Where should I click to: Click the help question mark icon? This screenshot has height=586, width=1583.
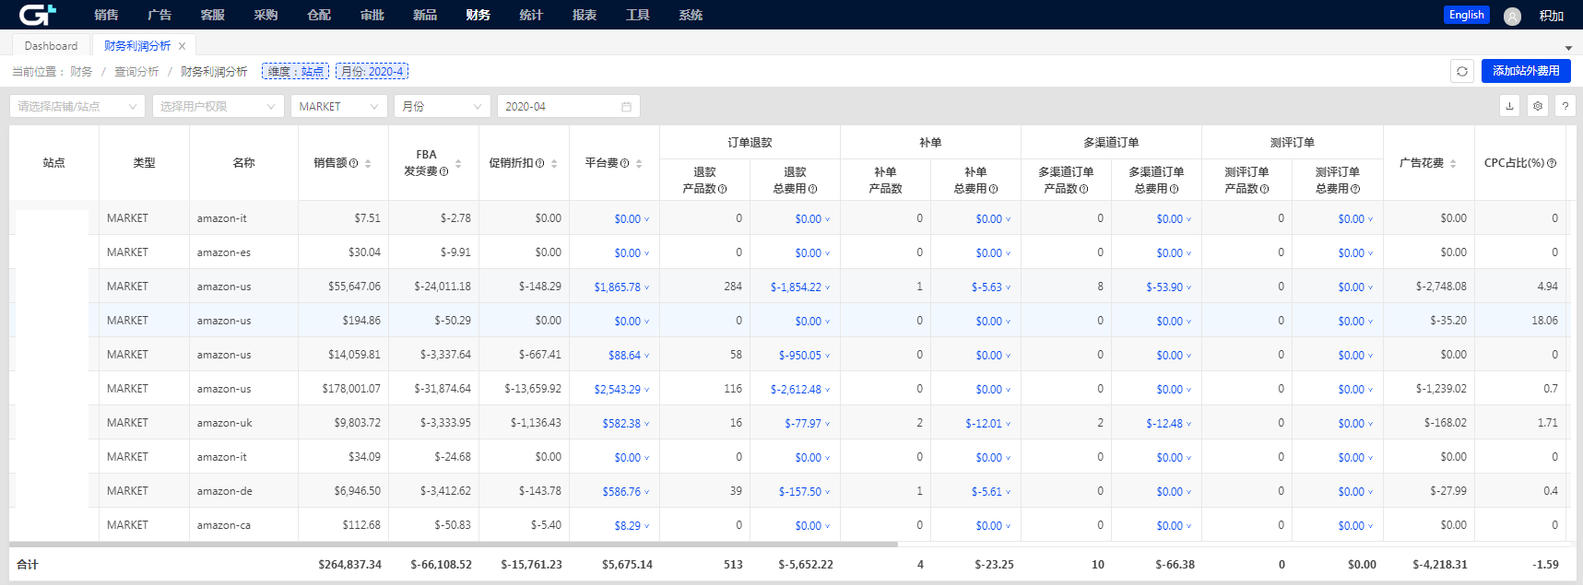point(1565,106)
